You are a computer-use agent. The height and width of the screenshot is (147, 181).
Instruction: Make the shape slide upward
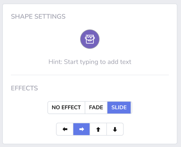coord(98,129)
